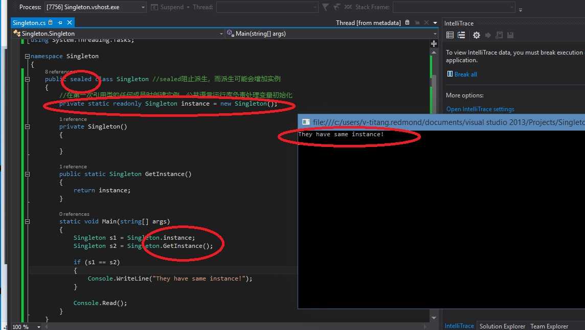Screen dimensions: 585x330
Task: Click the Suspend button in debug toolbar
Action: pyautogui.click(x=167, y=7)
